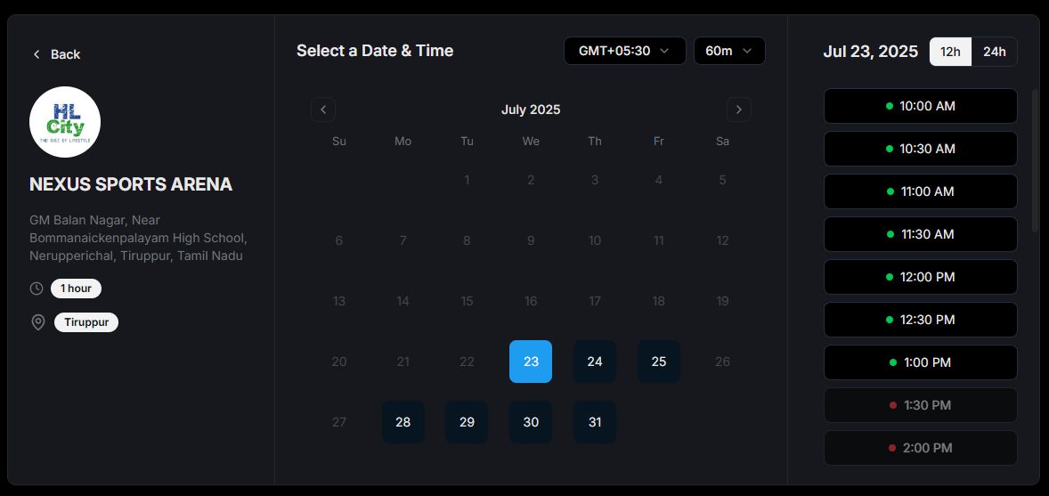The width and height of the screenshot is (1049, 496).
Task: Click the back chevron arrow icon
Action: tap(37, 54)
